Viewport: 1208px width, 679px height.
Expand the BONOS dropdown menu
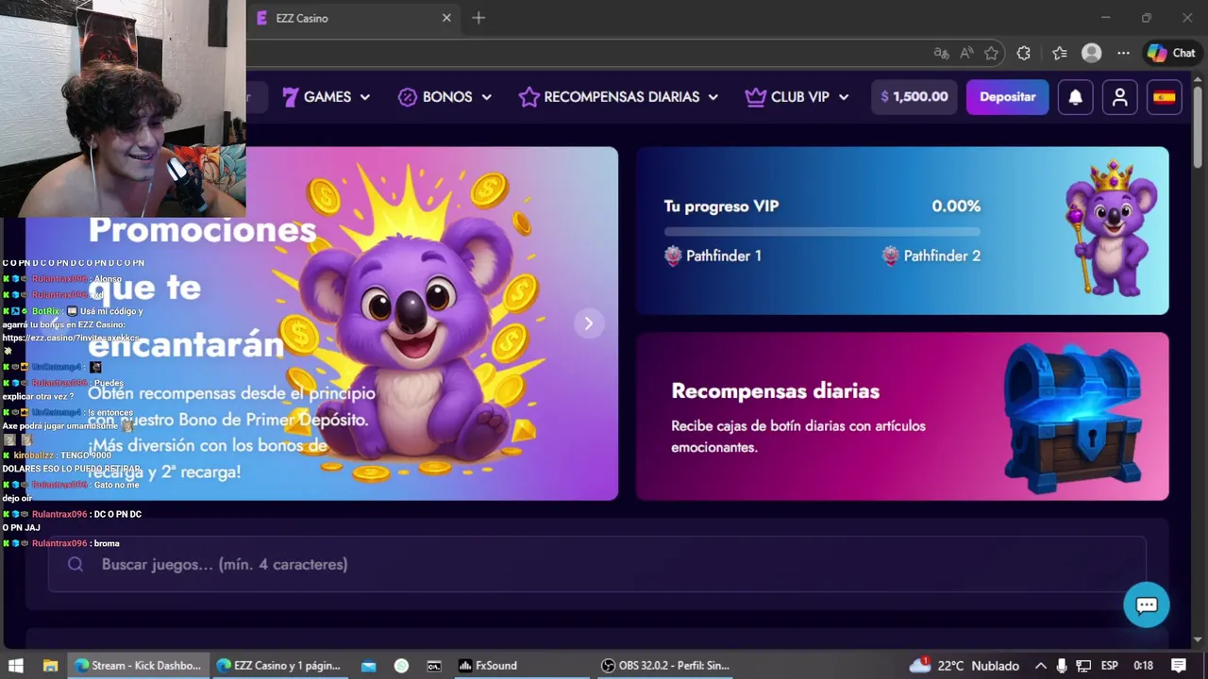pyautogui.click(x=445, y=97)
